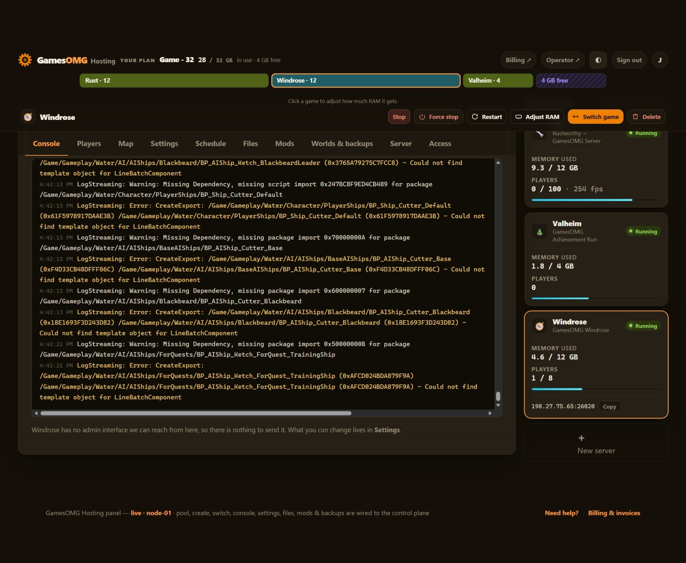Open the Billing external link
The image size is (686, 563).
(x=518, y=60)
